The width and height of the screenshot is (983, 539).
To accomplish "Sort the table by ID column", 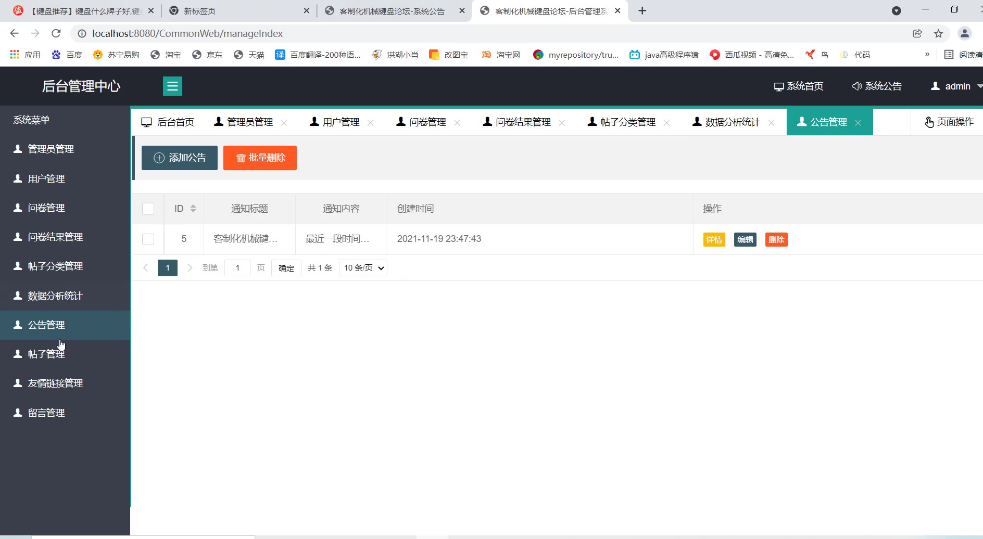I will coord(193,209).
